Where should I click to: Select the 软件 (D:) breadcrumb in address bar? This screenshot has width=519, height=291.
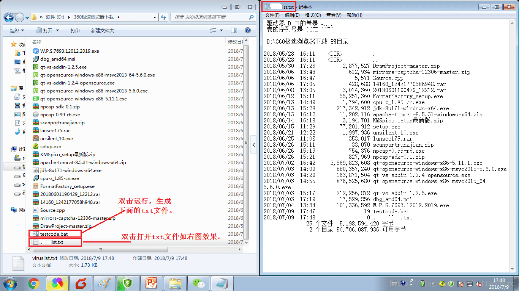click(x=55, y=17)
